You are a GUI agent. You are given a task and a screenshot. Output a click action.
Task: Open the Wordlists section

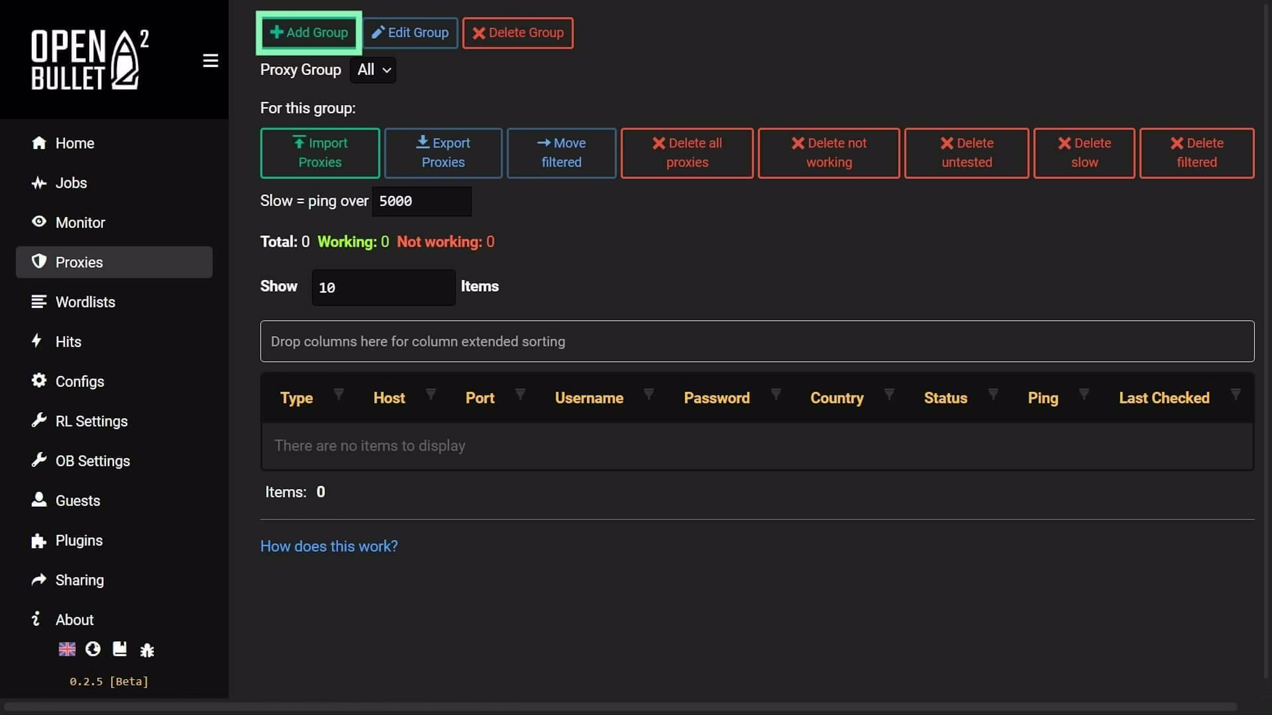pyautogui.click(x=114, y=302)
